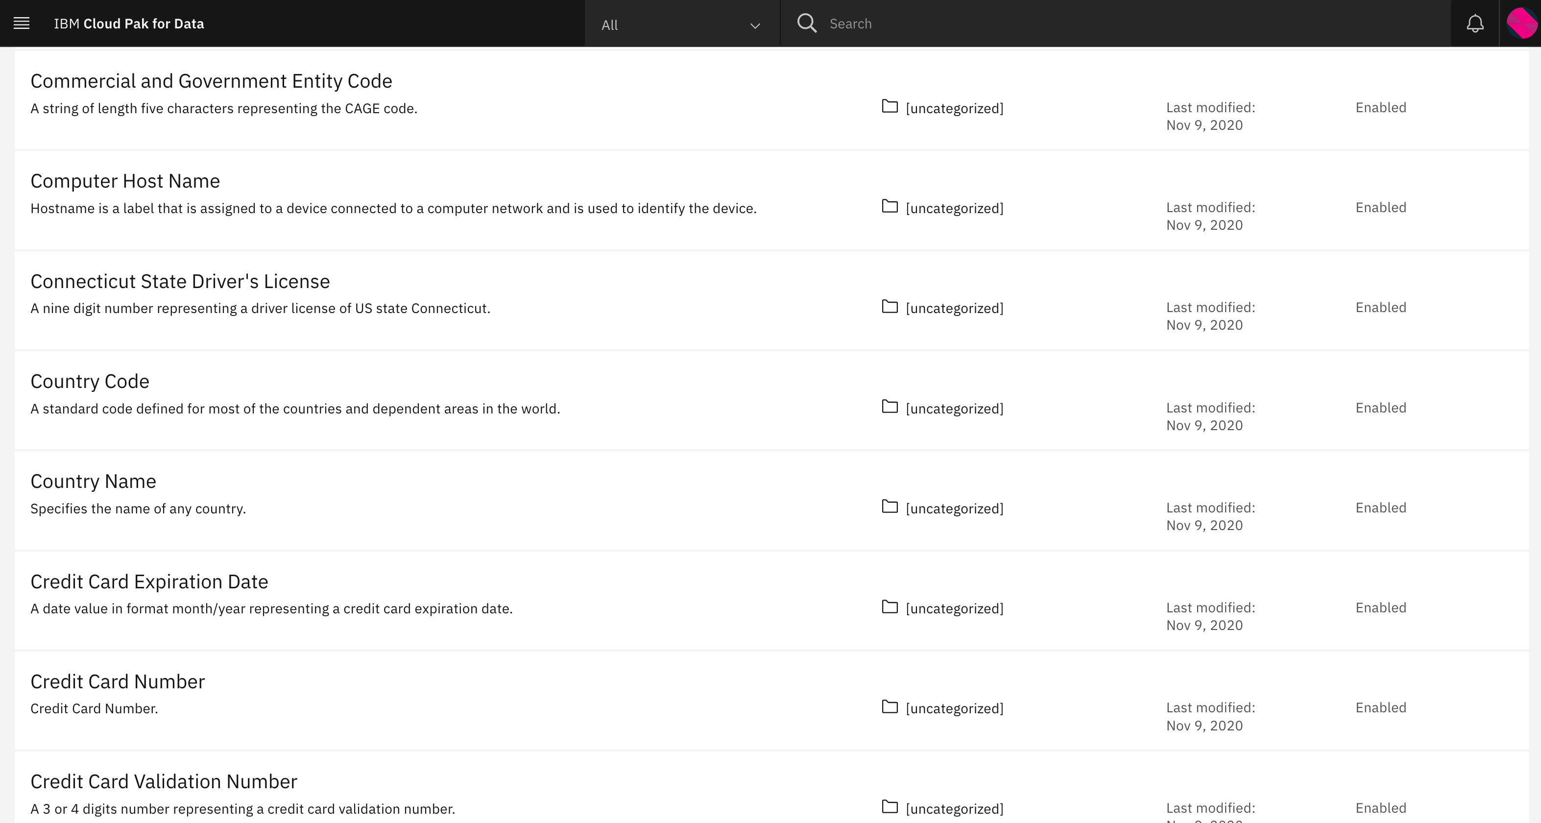Viewport: 1541px width, 823px height.
Task: Open Credit Card Validation Number entry
Action: pyautogui.click(x=163, y=781)
